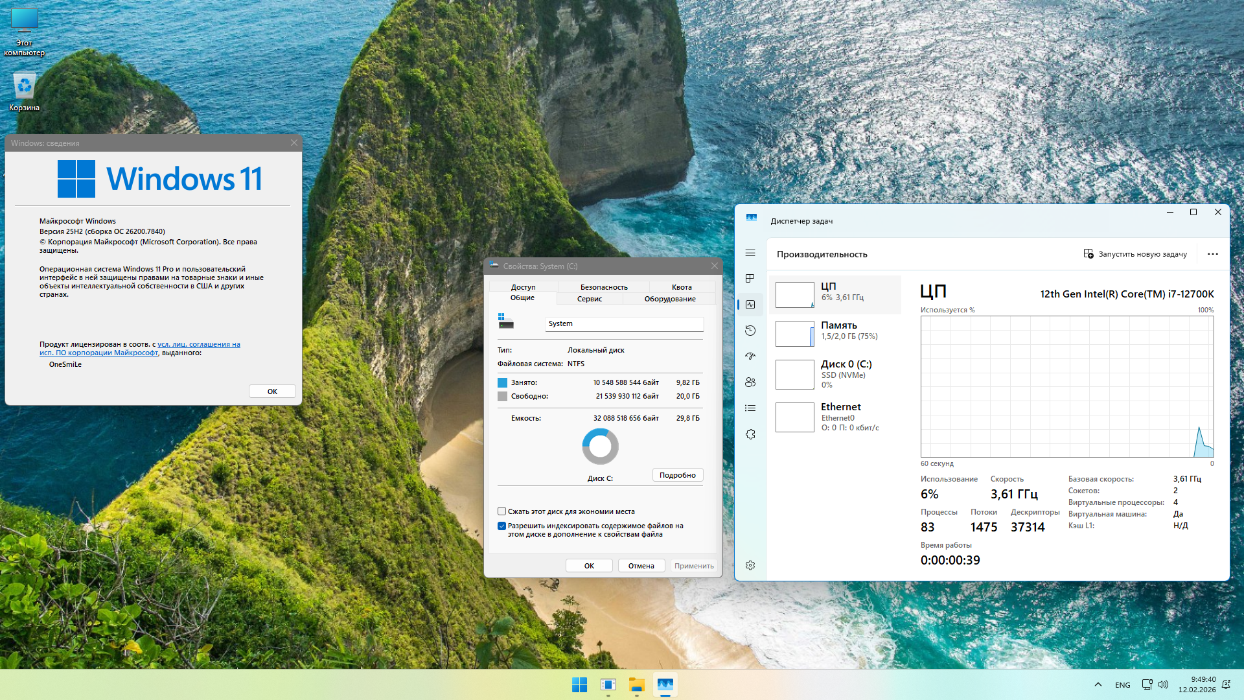Select the Performance view icon

coord(750,305)
